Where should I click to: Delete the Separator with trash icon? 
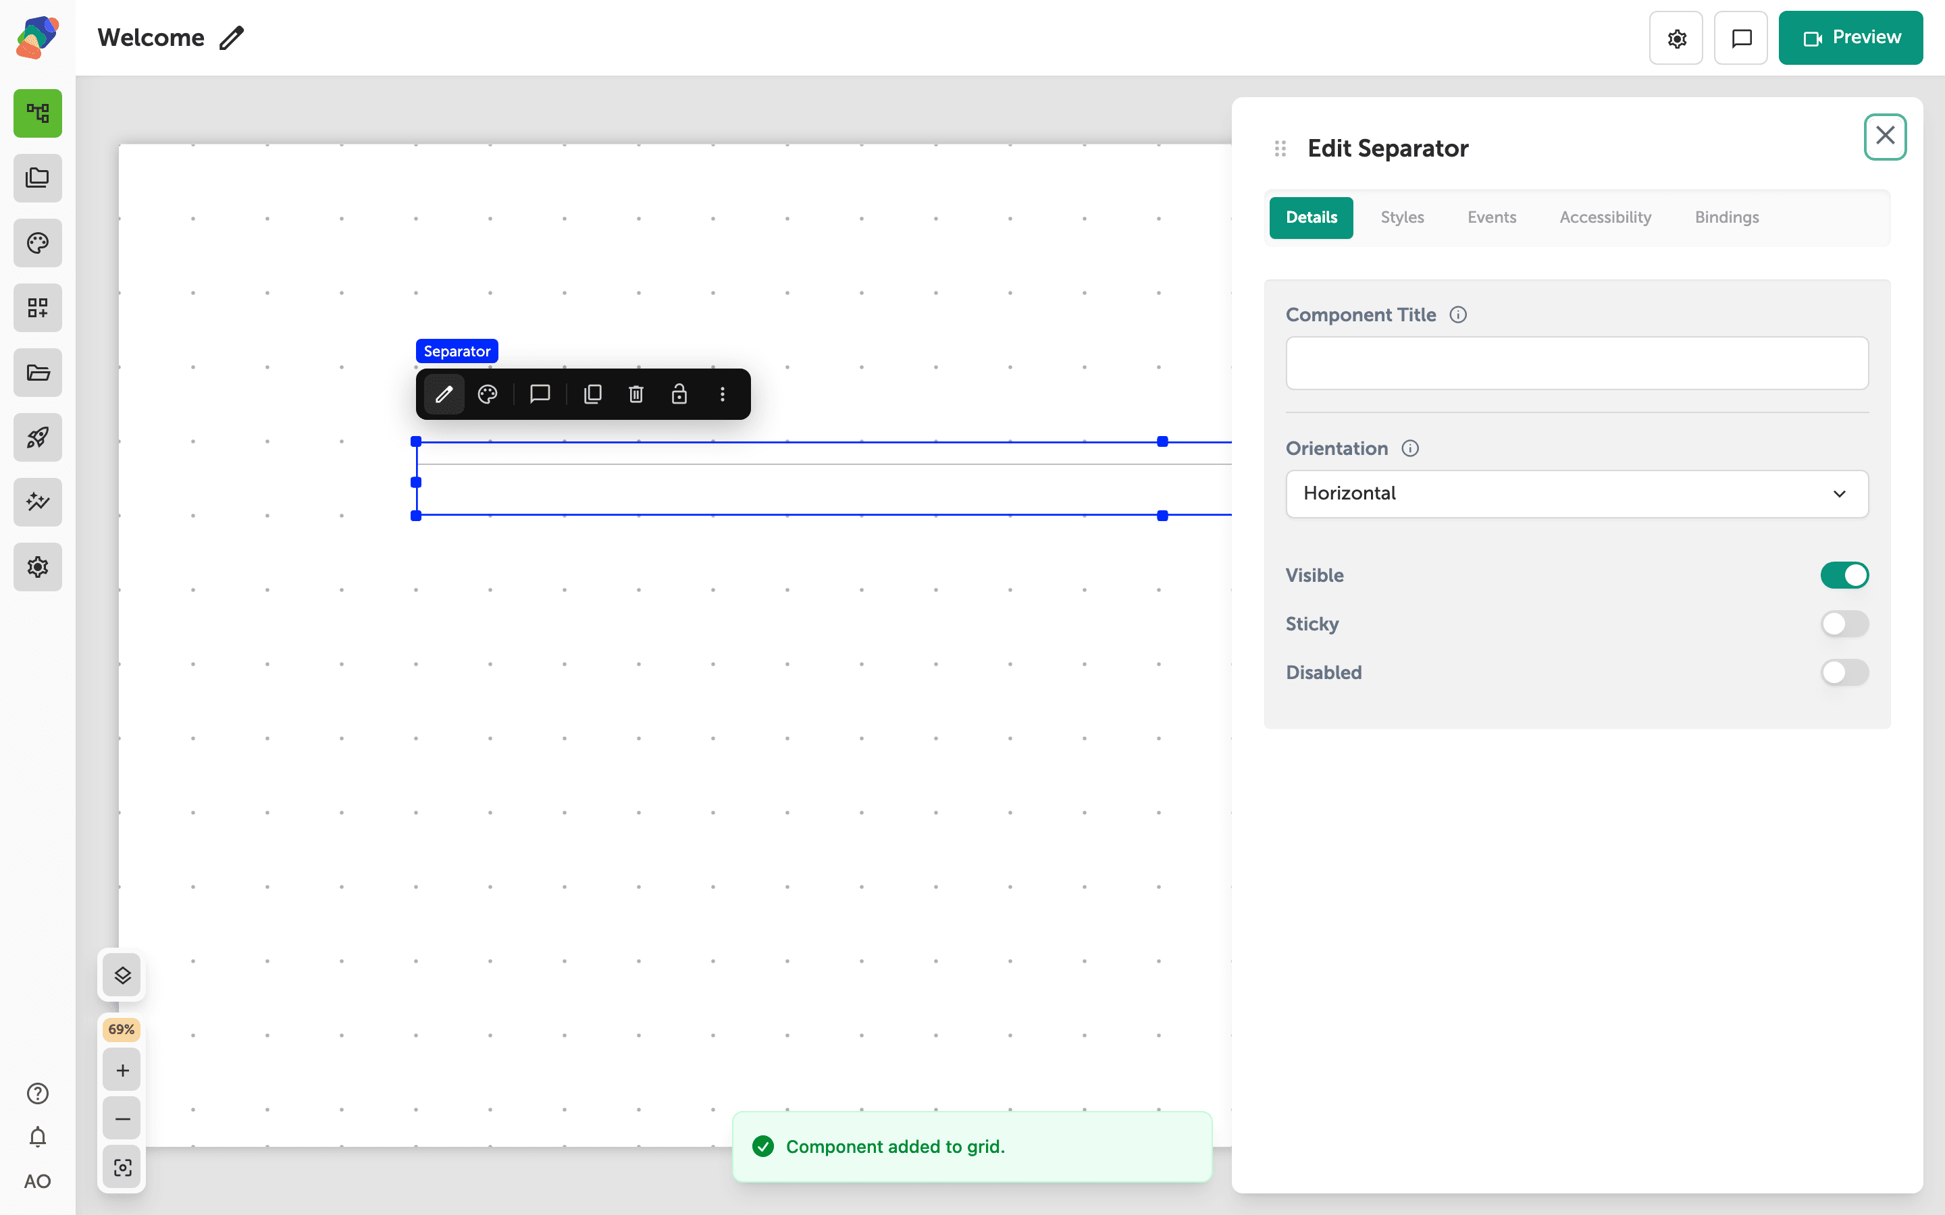pos(636,394)
